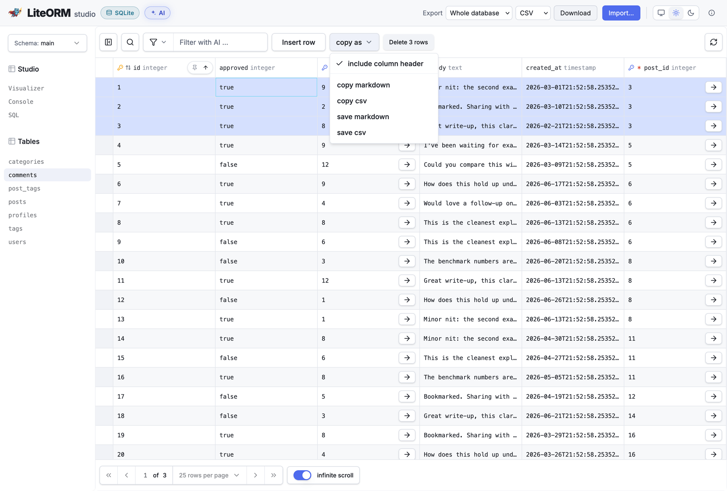This screenshot has height=491, width=727.
Task: Open post_id relation arrow for row 16
Action: [713, 377]
